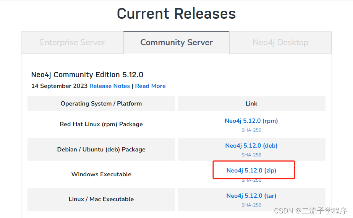Click the Neo4j Community Edition 5.12.0 title
Viewport: 353px width, 218px height.
click(x=87, y=75)
